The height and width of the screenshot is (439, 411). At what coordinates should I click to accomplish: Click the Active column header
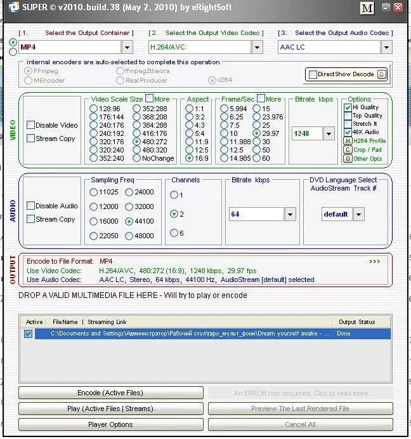[34, 322]
